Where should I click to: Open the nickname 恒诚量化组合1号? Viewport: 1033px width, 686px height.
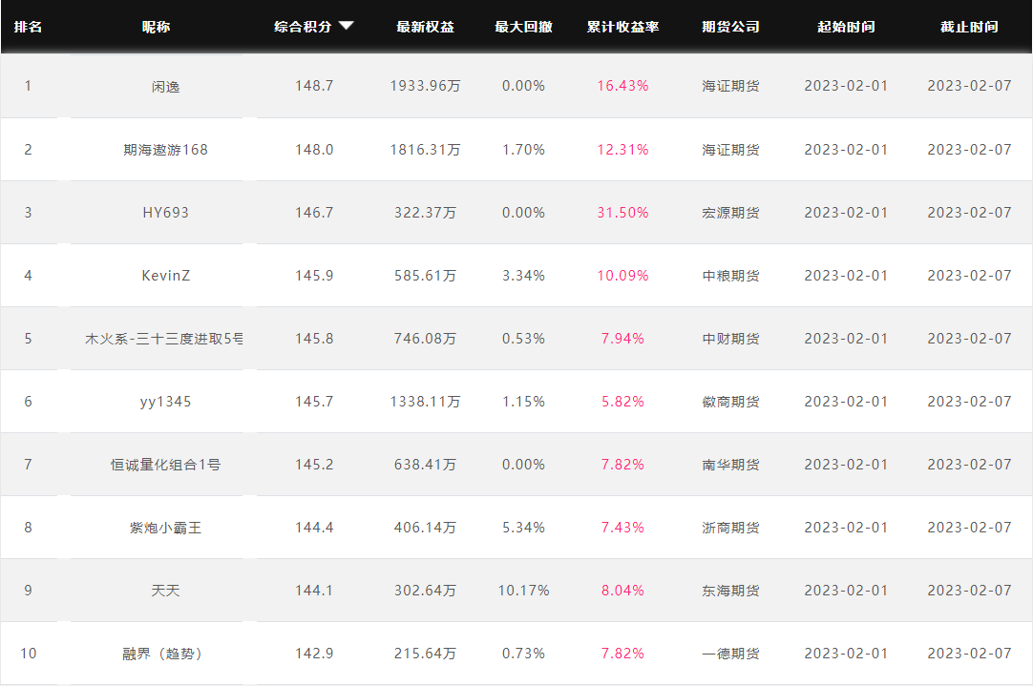point(165,465)
